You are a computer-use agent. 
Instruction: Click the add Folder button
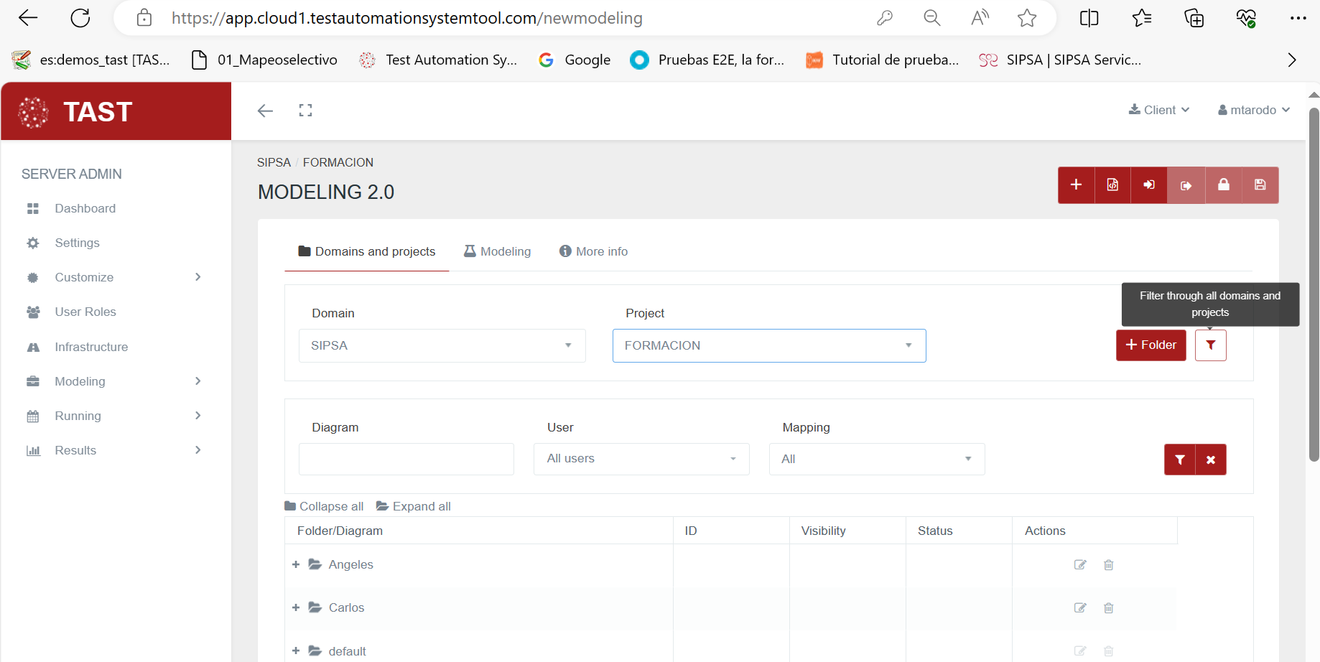[x=1151, y=345]
